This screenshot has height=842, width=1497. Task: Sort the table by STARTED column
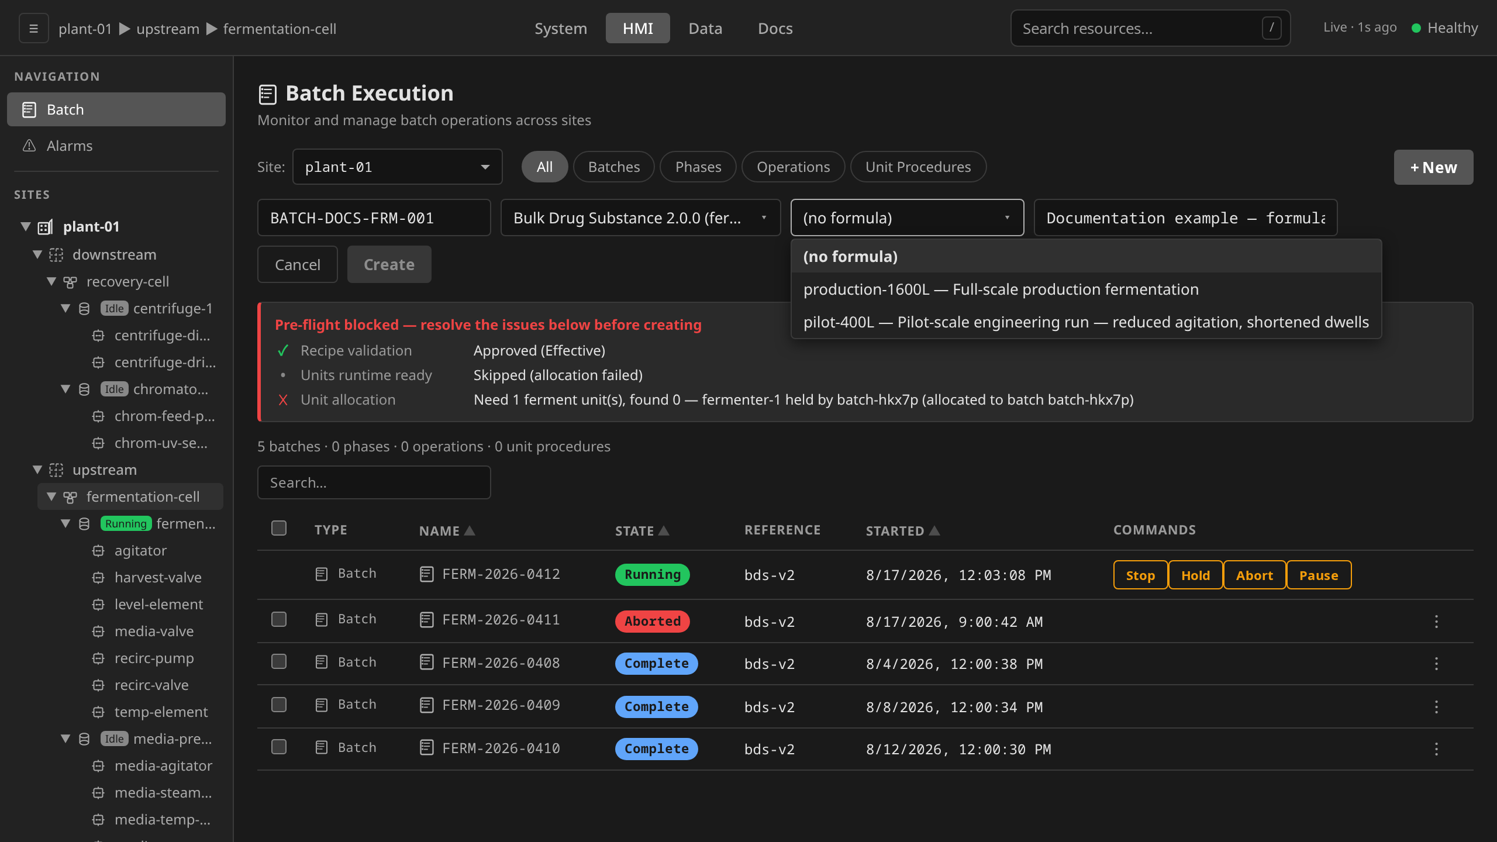(x=902, y=530)
